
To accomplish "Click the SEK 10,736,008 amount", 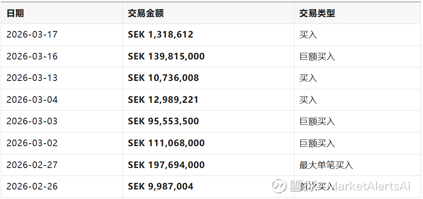I will [163, 78].
